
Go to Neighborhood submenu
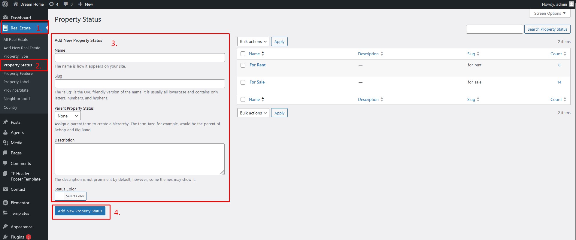[x=17, y=99]
